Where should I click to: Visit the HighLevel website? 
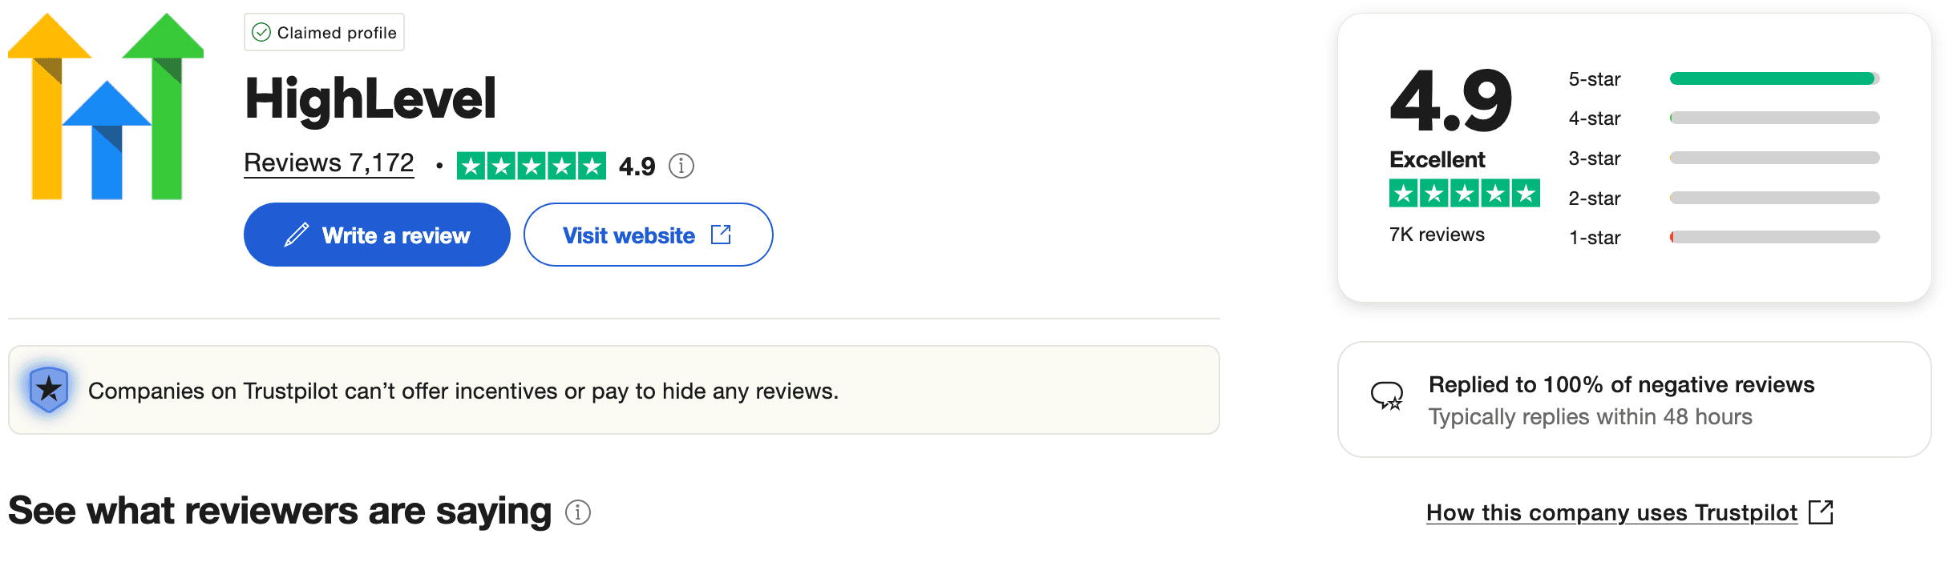coord(629,235)
